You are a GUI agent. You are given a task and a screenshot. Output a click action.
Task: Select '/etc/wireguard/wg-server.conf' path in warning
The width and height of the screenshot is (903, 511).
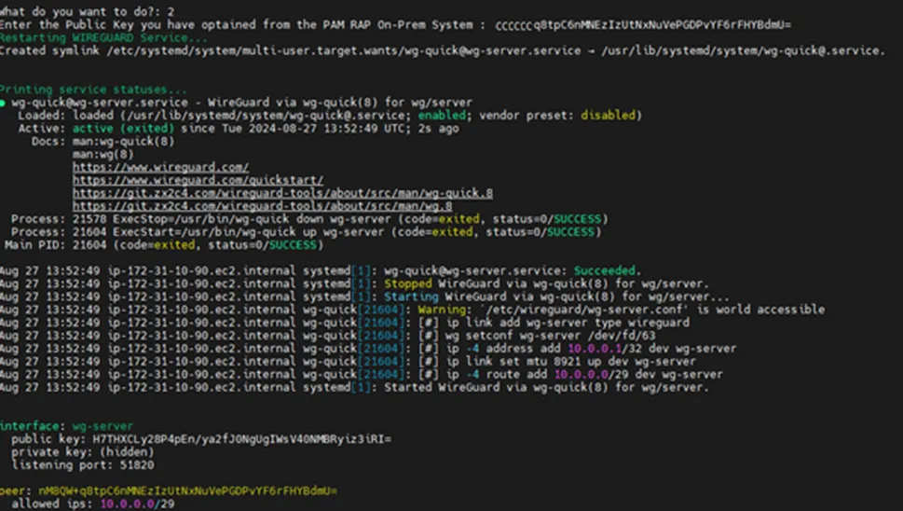(584, 310)
